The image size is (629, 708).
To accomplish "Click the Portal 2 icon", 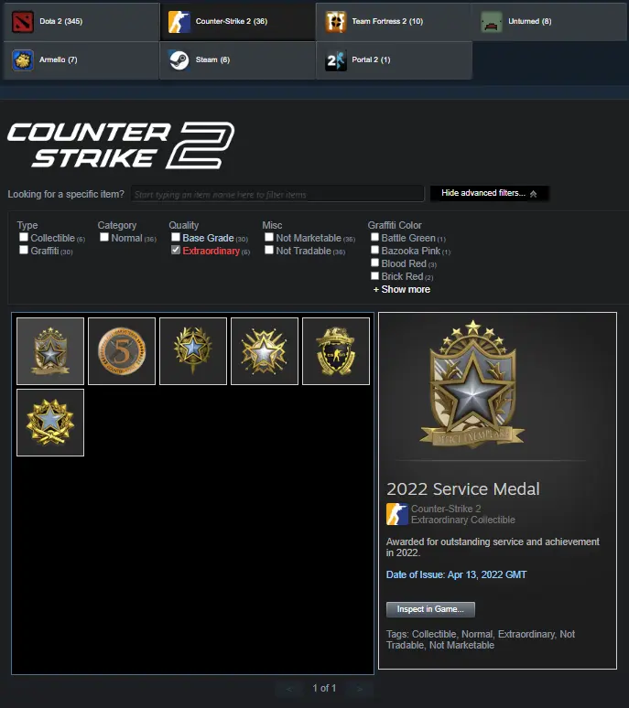I will point(335,59).
